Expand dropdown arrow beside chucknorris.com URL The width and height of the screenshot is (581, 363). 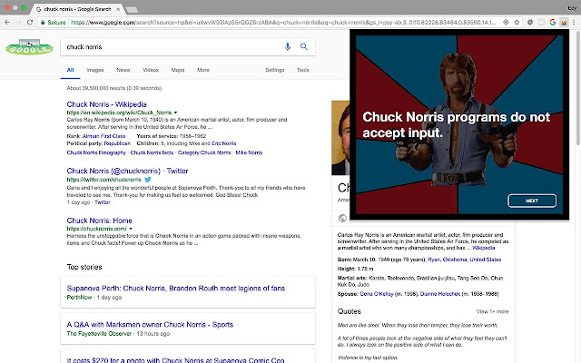click(131, 229)
